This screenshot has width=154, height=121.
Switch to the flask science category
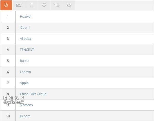[x=31, y=5]
